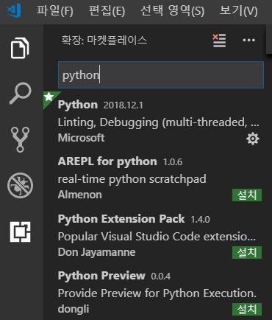272x320 pixels.
Task: Install AREPL for python with 설치 button
Action: 247,195
